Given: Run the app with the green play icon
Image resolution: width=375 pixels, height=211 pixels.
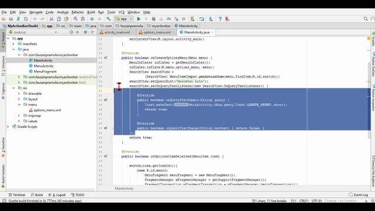Looking at the screenshot, I should [x=139, y=19].
